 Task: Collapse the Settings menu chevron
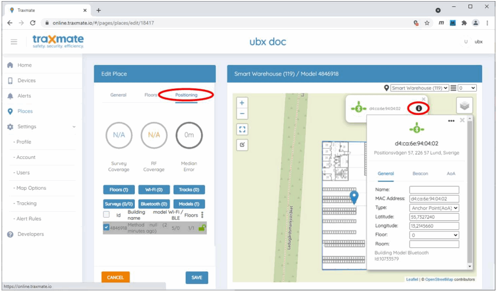coord(74,127)
